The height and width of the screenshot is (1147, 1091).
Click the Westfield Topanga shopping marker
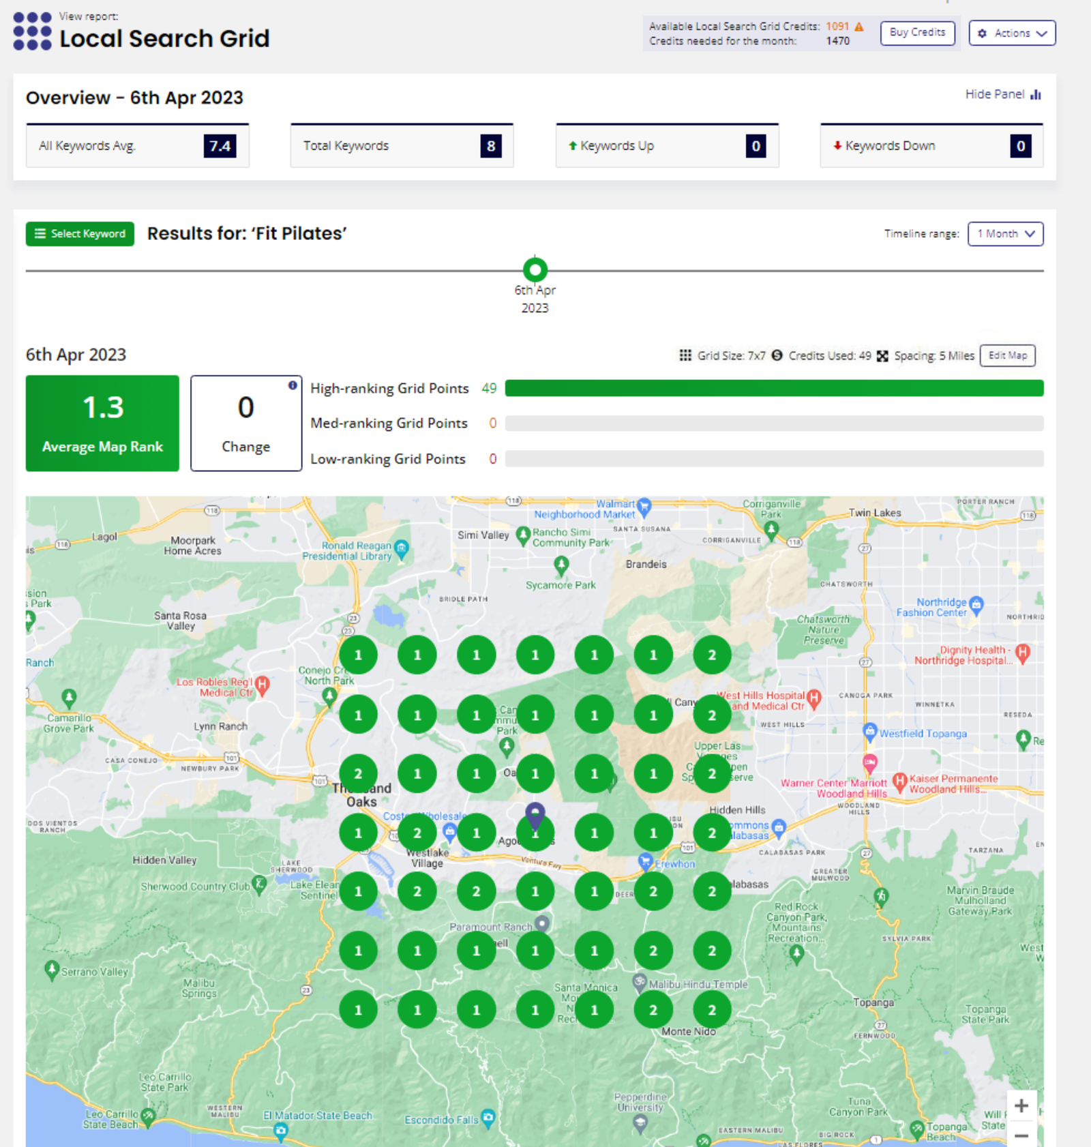[870, 732]
